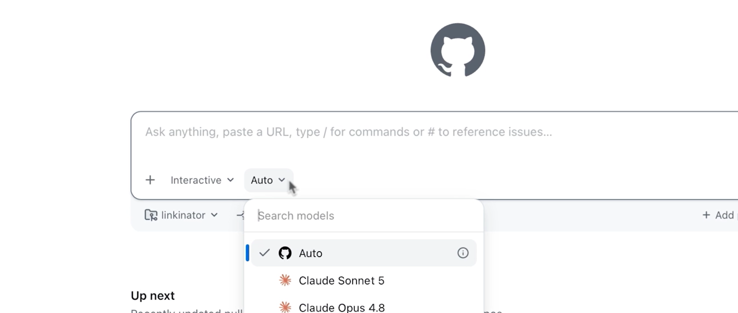
Task: Click the Up next heading
Action: (x=153, y=295)
